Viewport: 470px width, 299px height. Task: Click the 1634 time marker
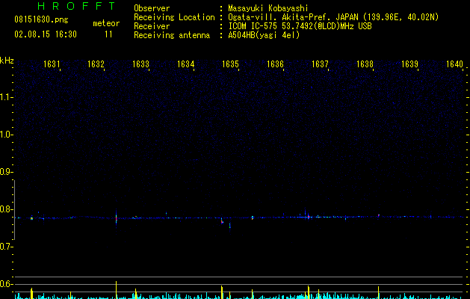(186, 64)
